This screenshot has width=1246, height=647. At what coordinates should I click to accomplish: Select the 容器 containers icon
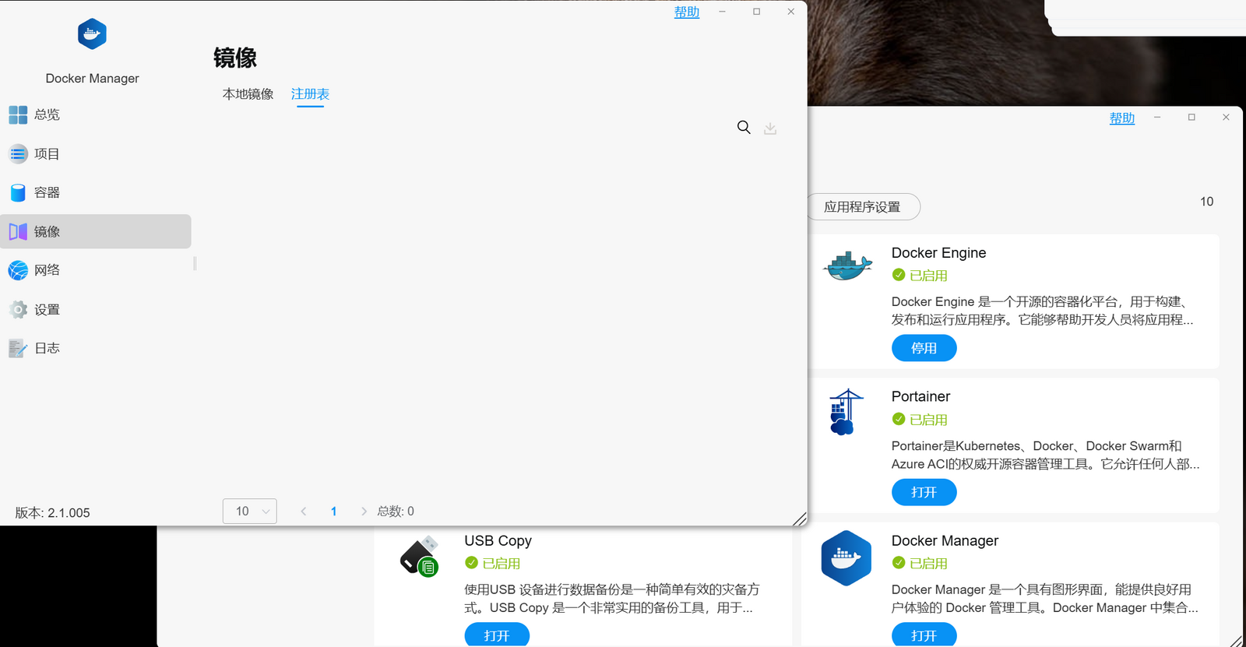coord(18,193)
